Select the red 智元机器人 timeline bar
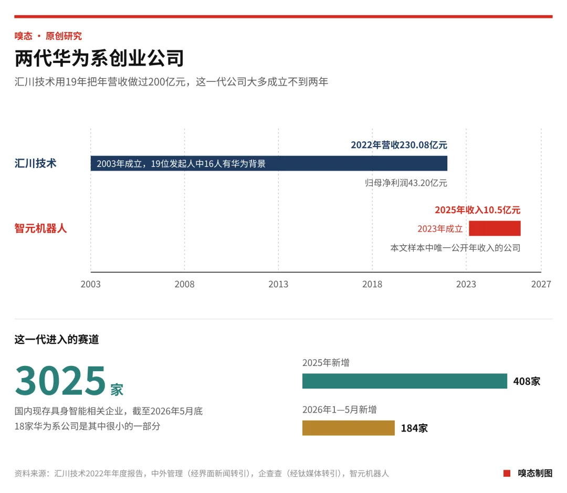The height and width of the screenshot is (493, 567). point(495,228)
